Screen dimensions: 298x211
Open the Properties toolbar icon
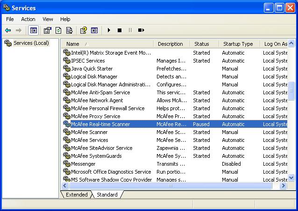48,30
